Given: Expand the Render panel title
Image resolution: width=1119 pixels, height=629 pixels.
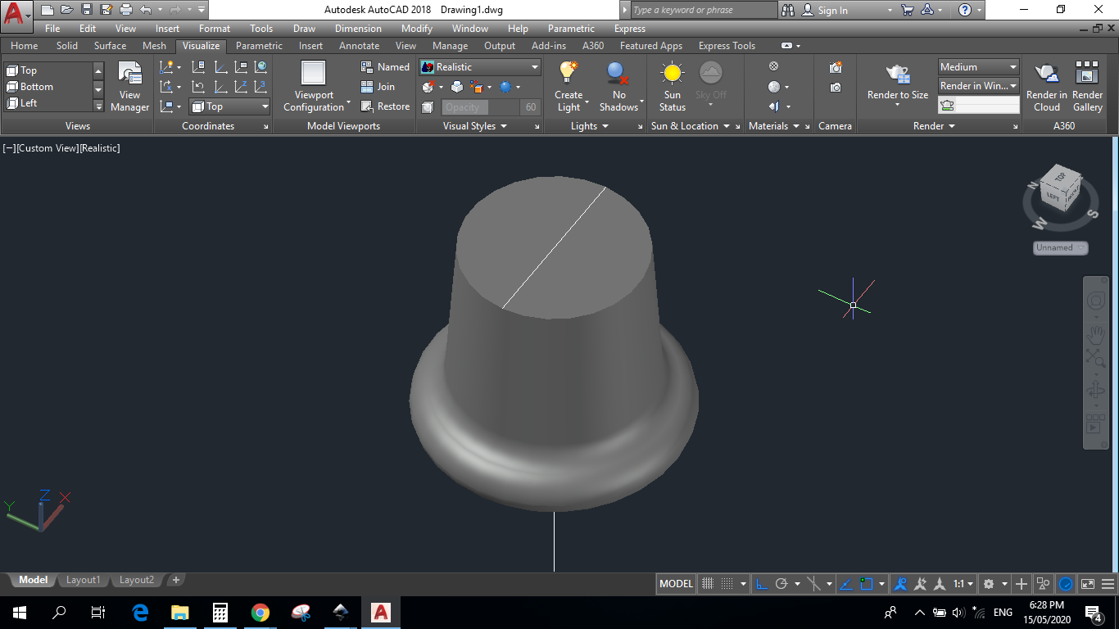Looking at the screenshot, I should [x=935, y=126].
